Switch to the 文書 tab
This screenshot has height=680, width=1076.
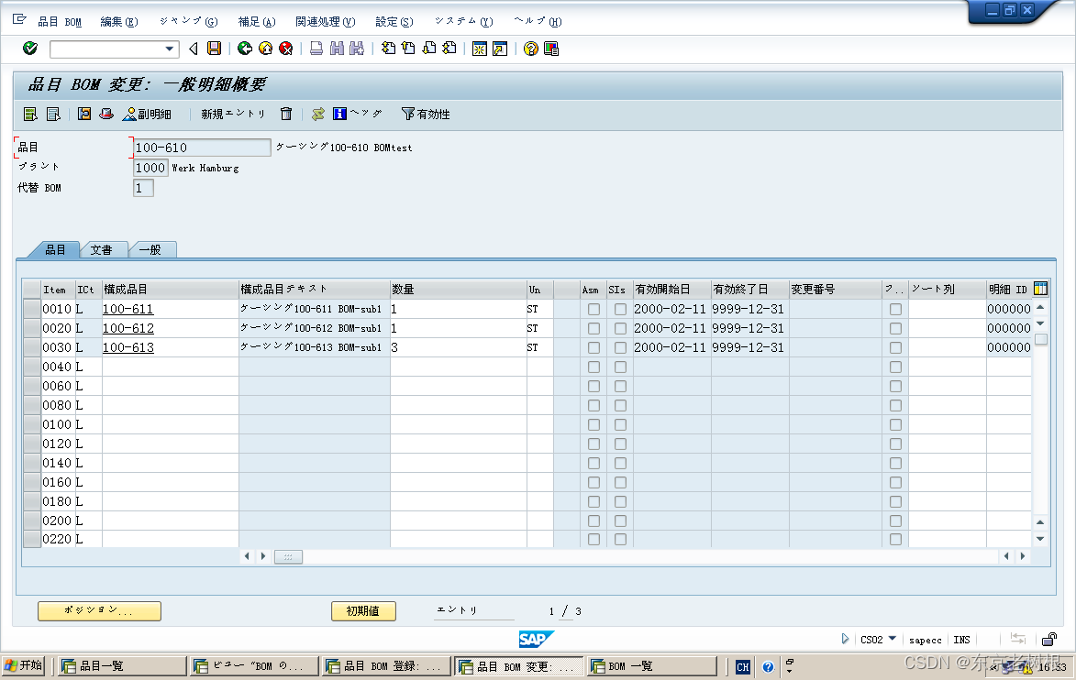pyautogui.click(x=104, y=248)
